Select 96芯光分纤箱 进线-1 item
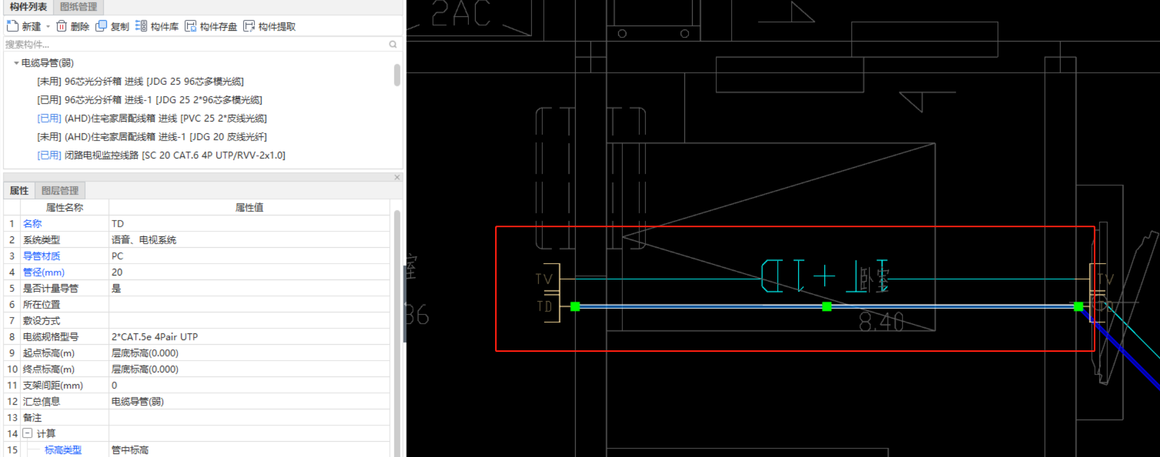 (x=149, y=100)
